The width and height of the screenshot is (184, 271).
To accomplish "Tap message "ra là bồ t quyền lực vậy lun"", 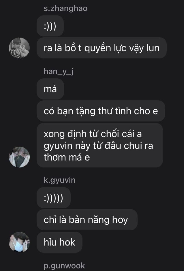I will coord(102,48).
